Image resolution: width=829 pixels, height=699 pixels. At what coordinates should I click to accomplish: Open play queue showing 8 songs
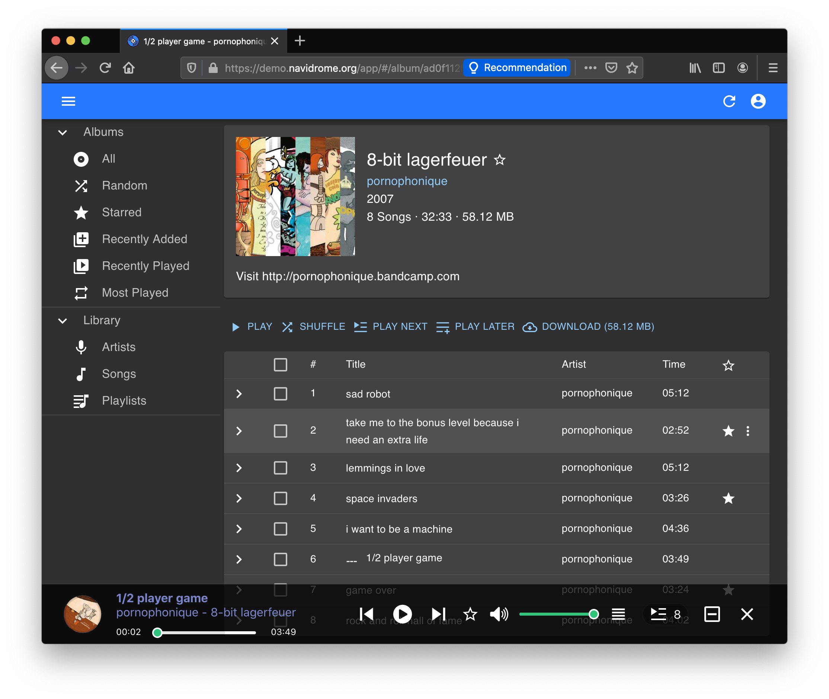pos(666,614)
